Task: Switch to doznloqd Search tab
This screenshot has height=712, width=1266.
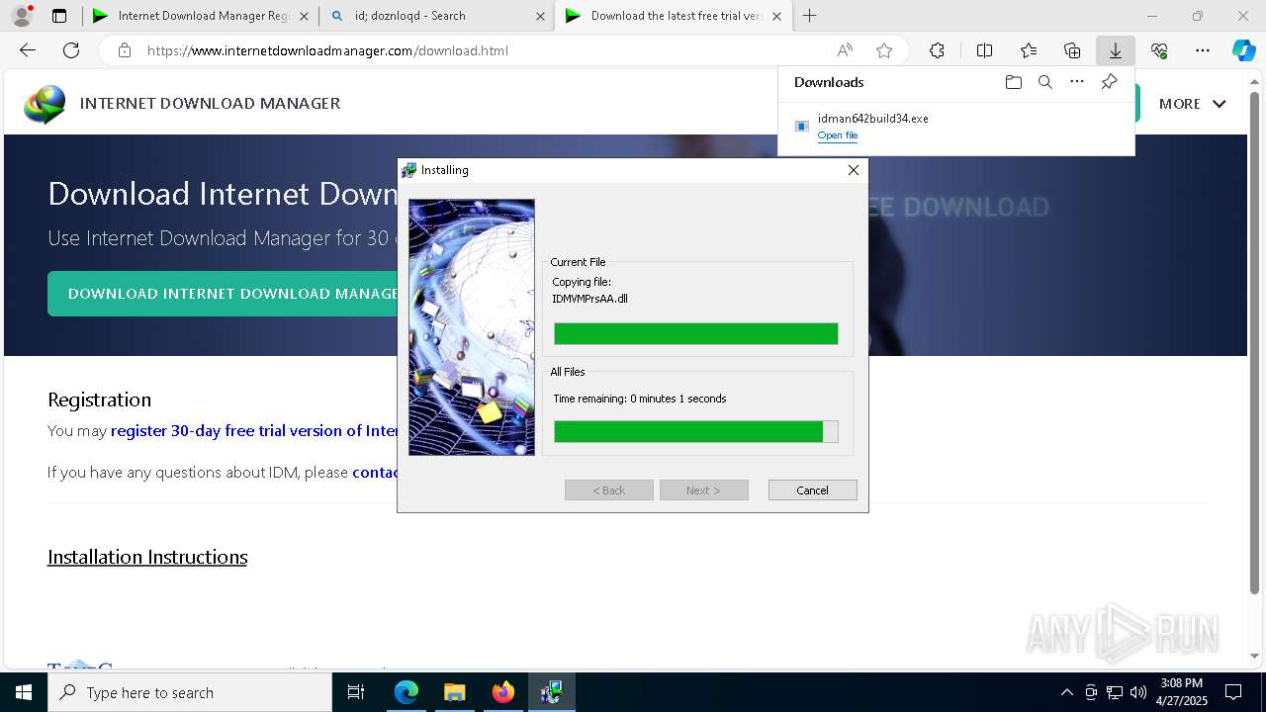Action: coord(438,16)
